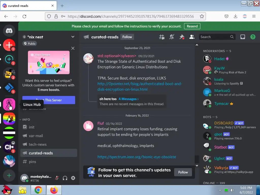Open the rainbow penguin server icon
The image size is (260, 195).
(x=9, y=119)
